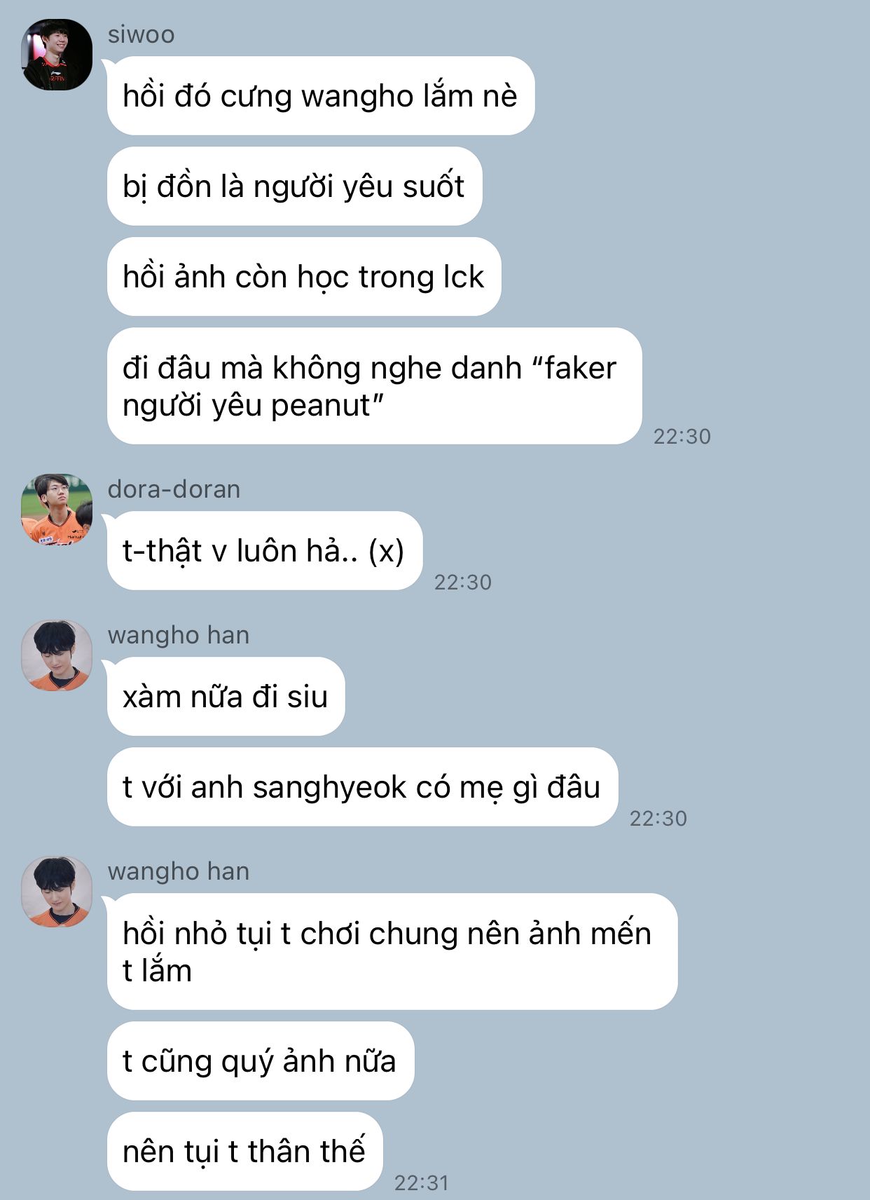The height and width of the screenshot is (1200, 870).
Task: Open the first wangho han avatar
Action: [x=57, y=655]
